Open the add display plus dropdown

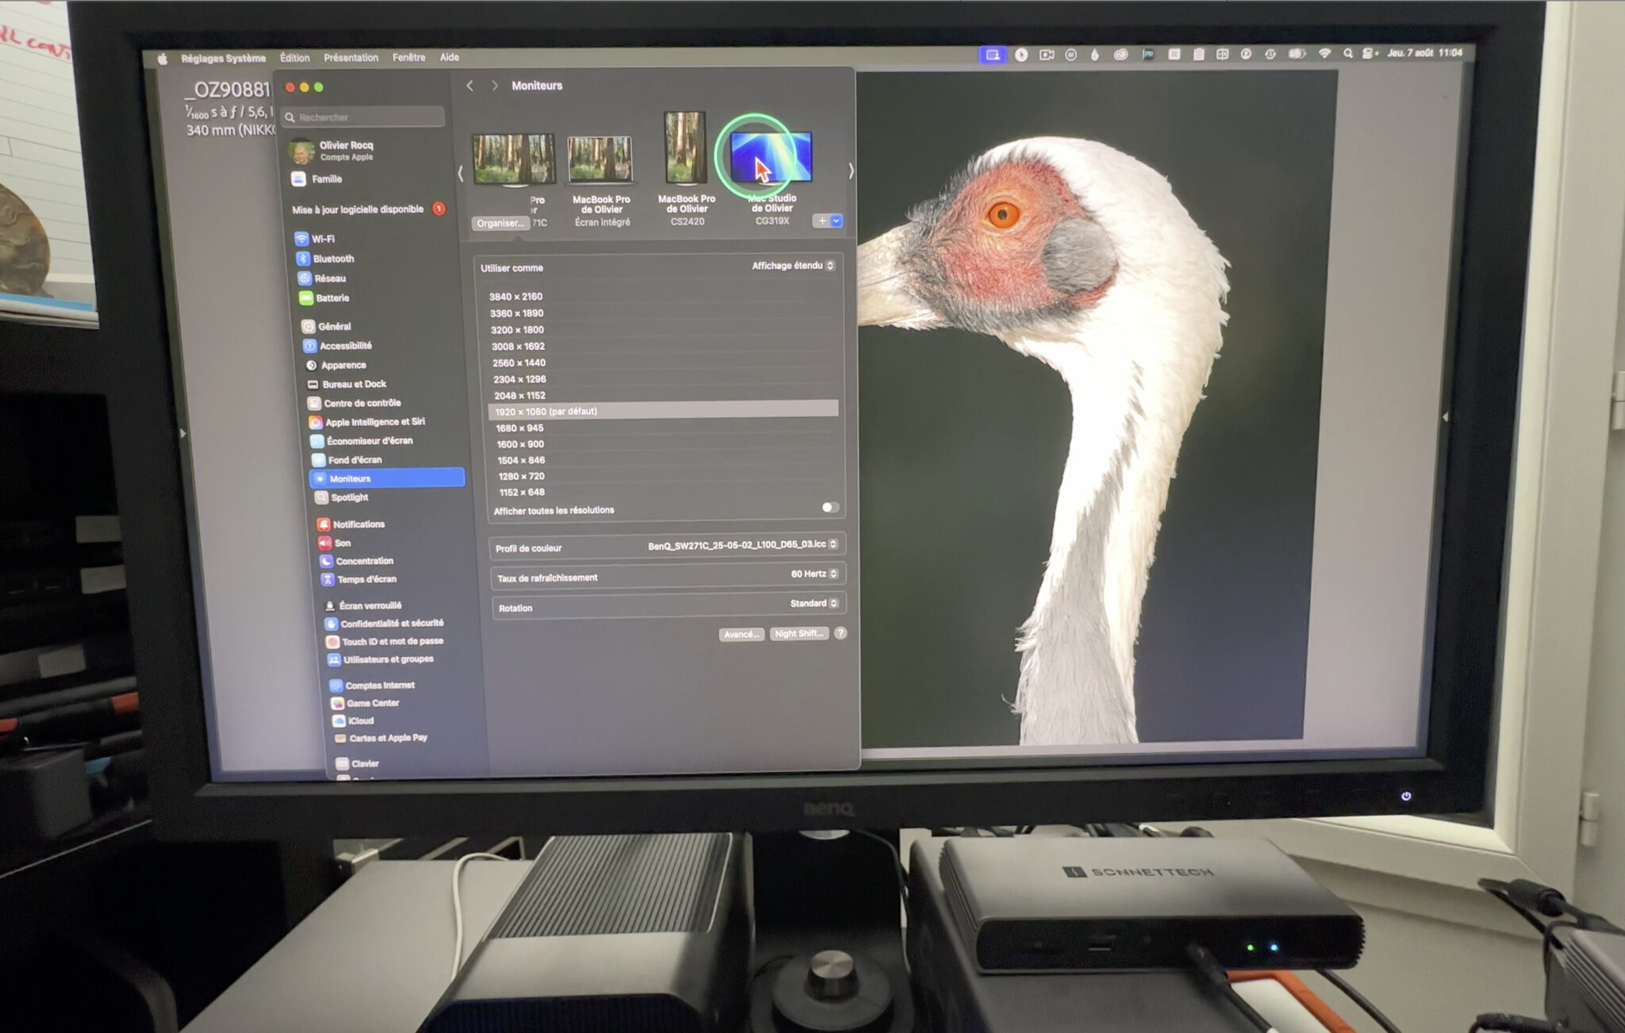(x=828, y=221)
